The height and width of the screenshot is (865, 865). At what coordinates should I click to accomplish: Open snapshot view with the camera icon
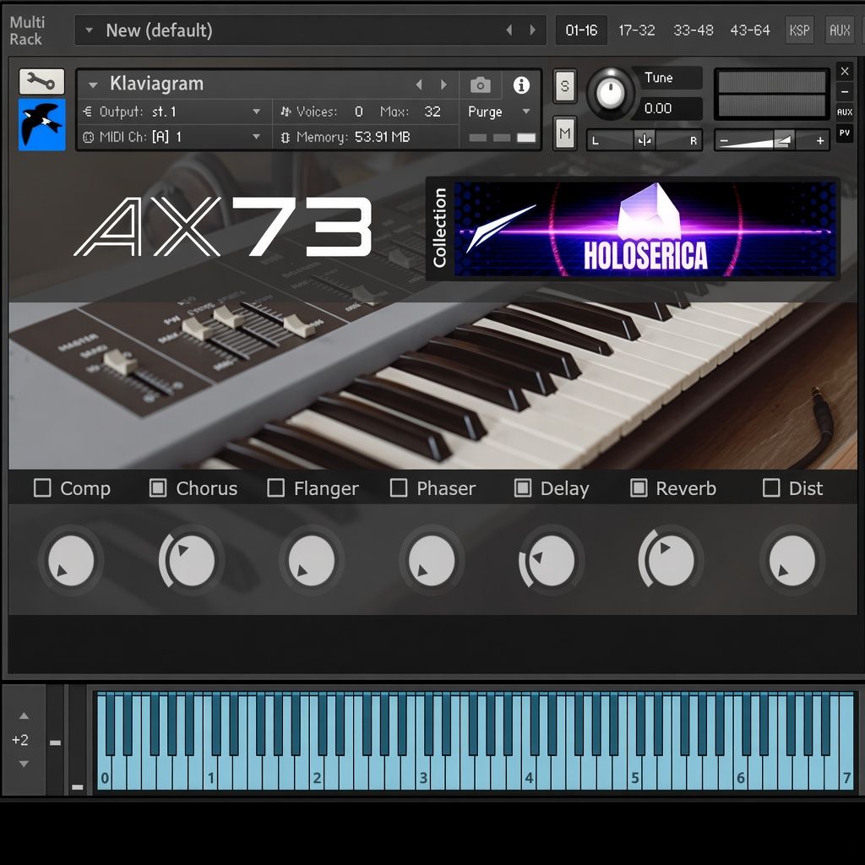480,85
